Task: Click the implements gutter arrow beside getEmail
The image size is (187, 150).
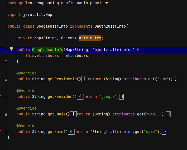Action: pyautogui.click(x=0, y=114)
